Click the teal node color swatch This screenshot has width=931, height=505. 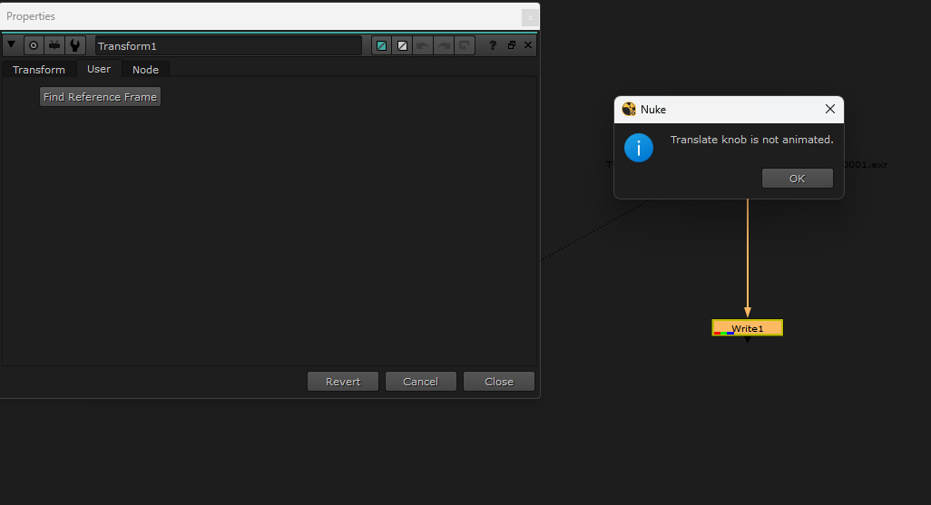(382, 45)
